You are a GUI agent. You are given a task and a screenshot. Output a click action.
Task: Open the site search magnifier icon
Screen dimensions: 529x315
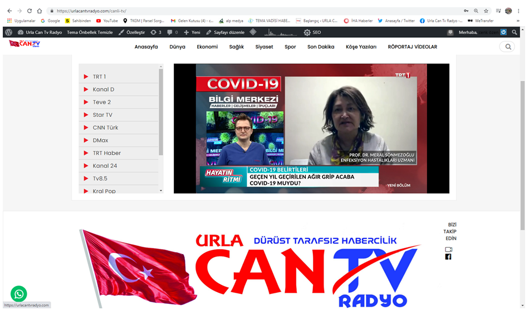(x=507, y=47)
